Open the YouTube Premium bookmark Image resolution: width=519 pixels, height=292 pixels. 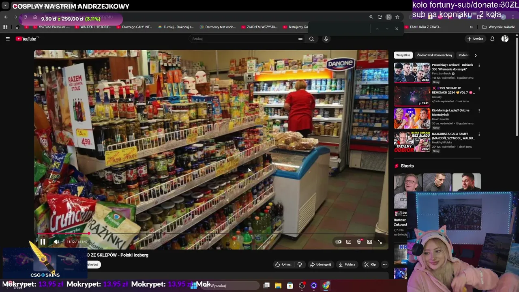click(x=51, y=27)
